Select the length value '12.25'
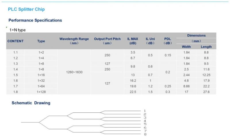 pos(206,75)
